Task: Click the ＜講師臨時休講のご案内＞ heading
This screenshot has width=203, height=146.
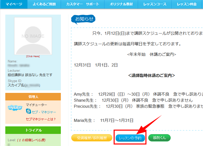Action: tap(151, 75)
